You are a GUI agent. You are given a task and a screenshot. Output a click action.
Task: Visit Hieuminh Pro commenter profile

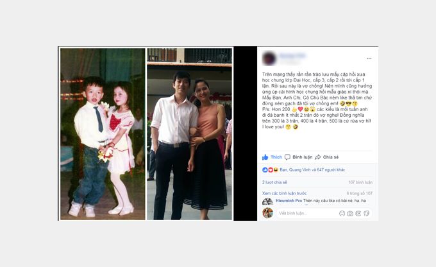tap(289, 200)
